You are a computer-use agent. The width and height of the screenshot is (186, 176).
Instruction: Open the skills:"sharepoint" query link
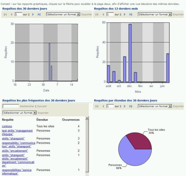pyautogui.click(x=13, y=138)
